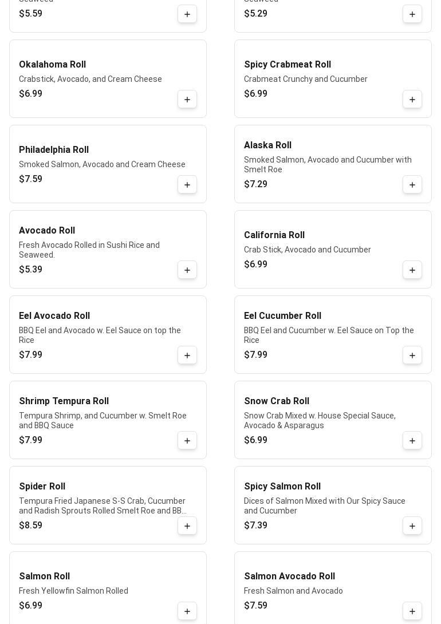
Task: Add the $5.29 item at top right
Action: point(412,14)
